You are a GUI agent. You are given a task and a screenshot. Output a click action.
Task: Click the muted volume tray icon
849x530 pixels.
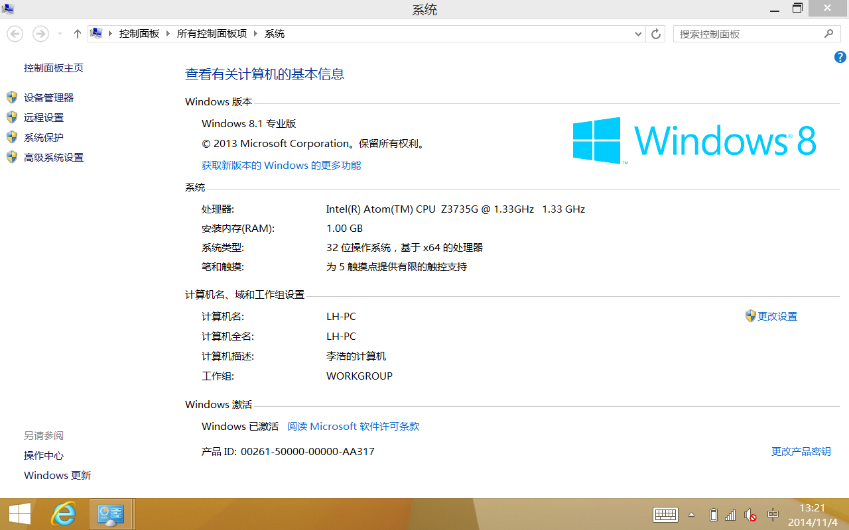click(751, 515)
